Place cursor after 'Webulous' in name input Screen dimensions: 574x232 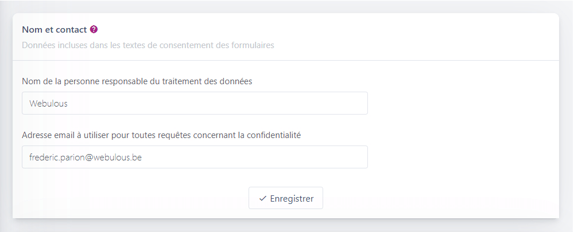tap(68, 103)
